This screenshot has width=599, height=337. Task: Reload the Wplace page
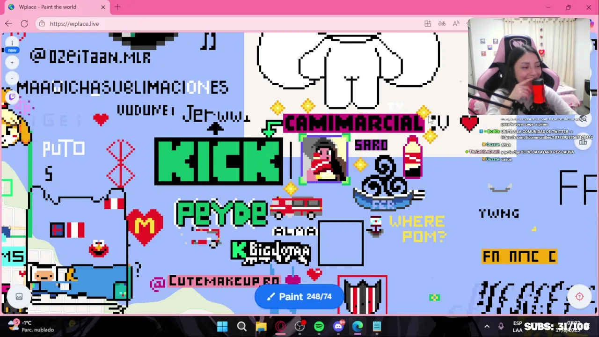tap(24, 23)
